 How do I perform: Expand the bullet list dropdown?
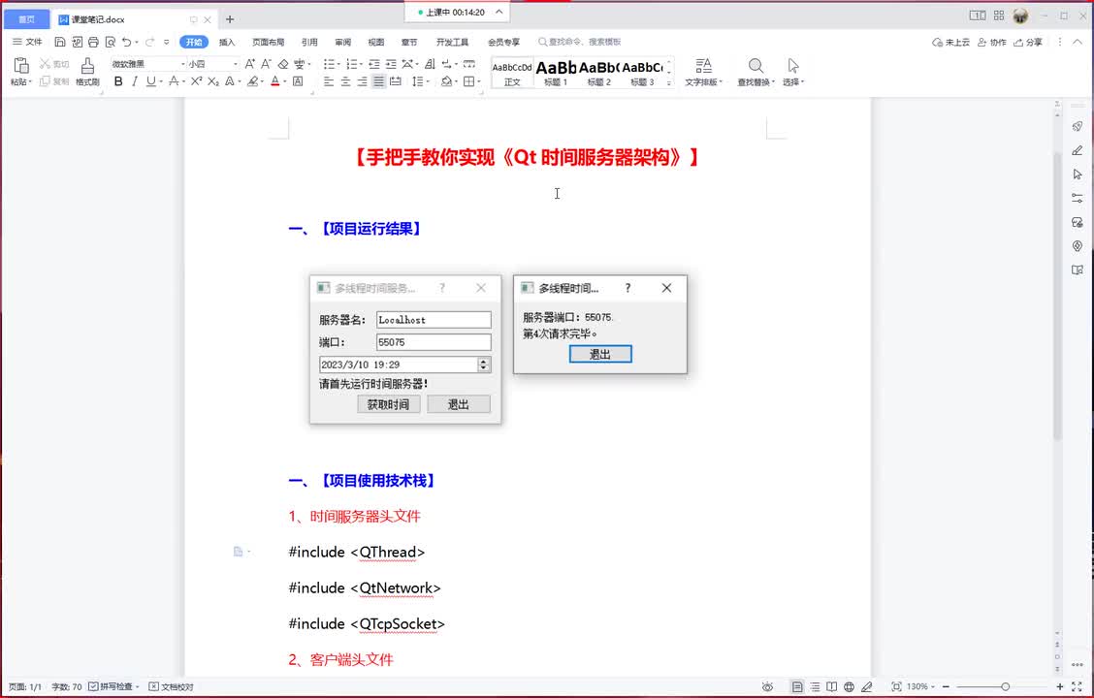tap(338, 63)
